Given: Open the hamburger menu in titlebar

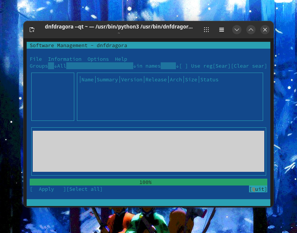Looking at the screenshot, I should coord(222,30).
